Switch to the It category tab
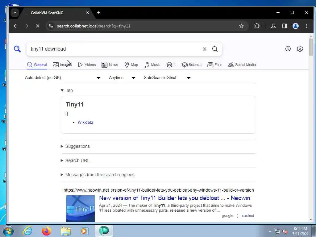Image resolution: width=316 pixels, height=237 pixels. coord(171,65)
